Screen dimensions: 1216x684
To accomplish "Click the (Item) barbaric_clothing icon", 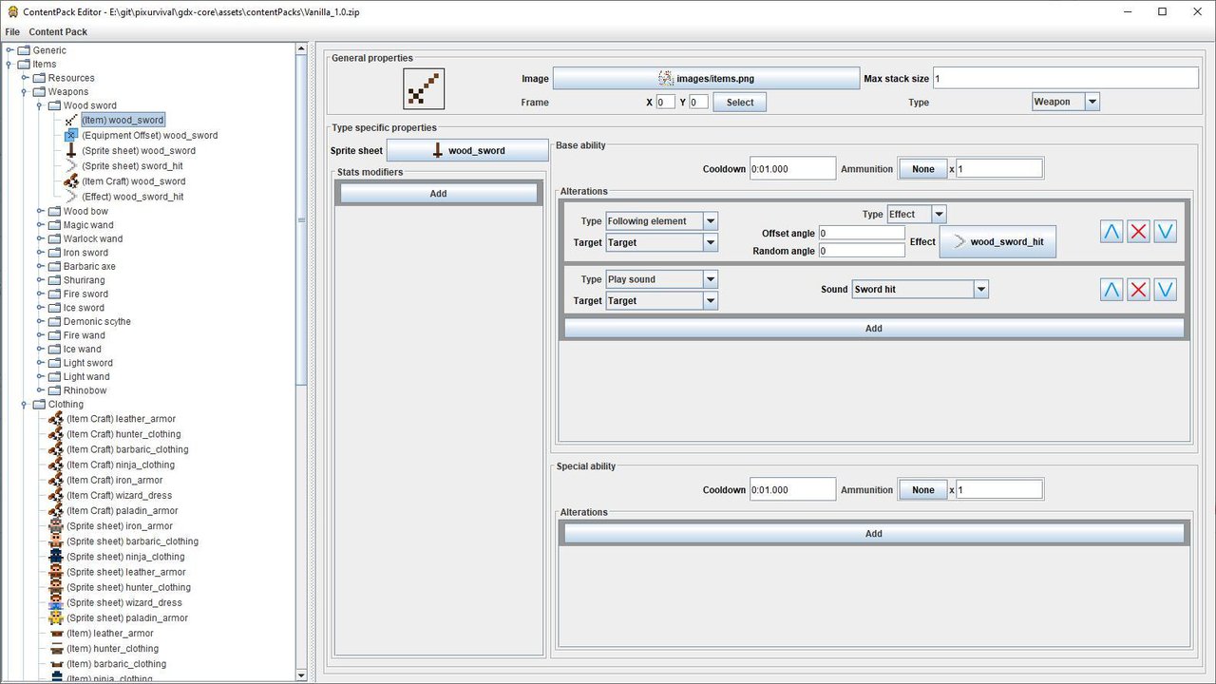I will 56,664.
